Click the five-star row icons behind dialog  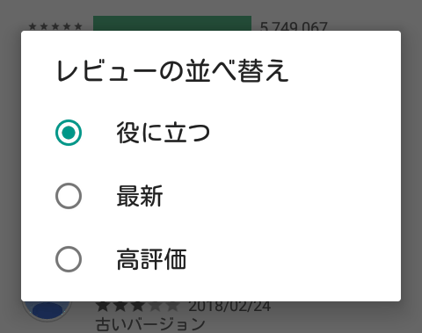point(55,26)
